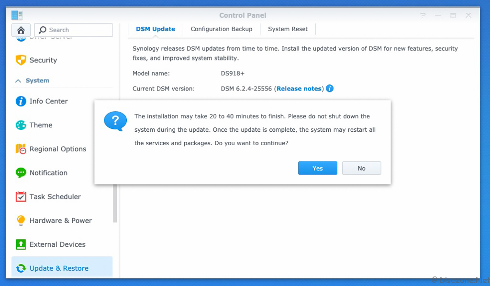Image resolution: width=490 pixels, height=286 pixels.
Task: Select the Info Center label
Action: (49, 101)
